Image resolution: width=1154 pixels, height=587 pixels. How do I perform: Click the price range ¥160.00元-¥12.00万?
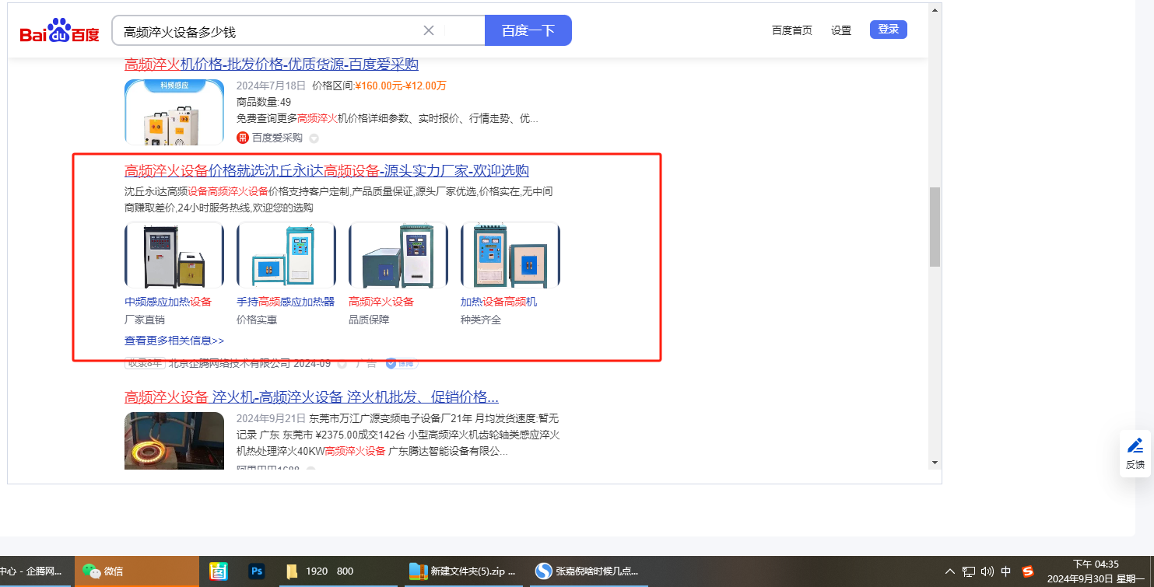[401, 86]
